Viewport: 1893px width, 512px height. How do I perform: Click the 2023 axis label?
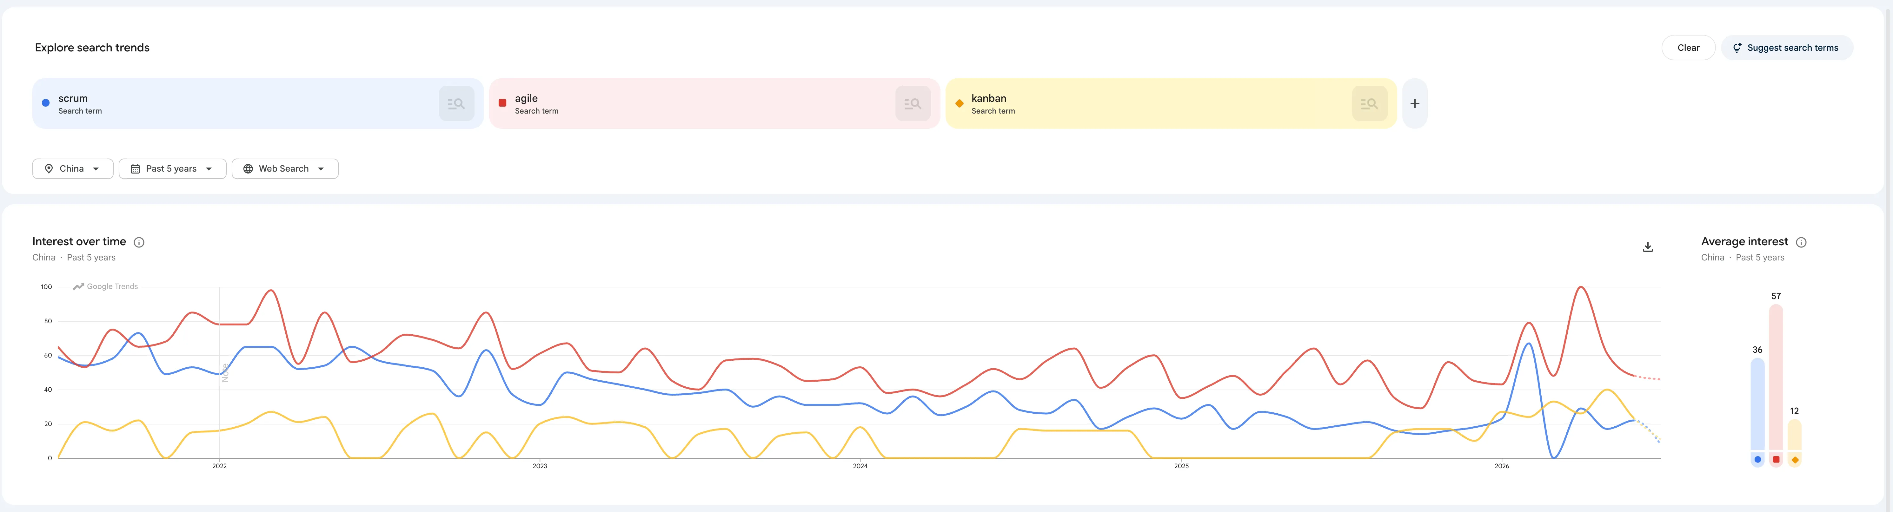click(x=540, y=466)
